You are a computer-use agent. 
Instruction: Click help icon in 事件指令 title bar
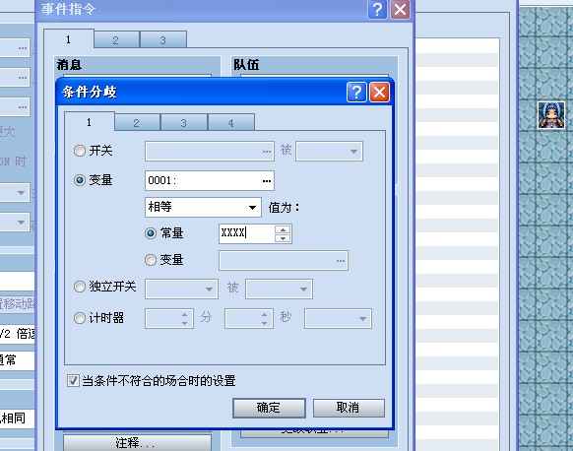377,9
